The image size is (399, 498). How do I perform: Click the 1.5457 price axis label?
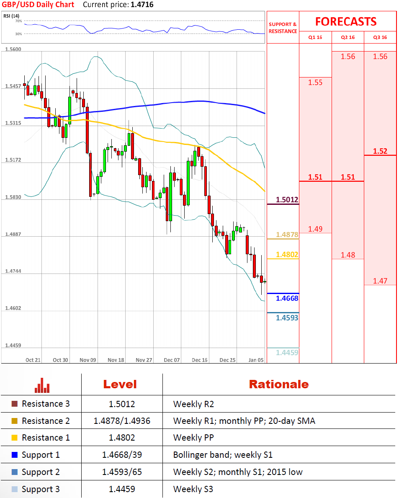point(13,86)
